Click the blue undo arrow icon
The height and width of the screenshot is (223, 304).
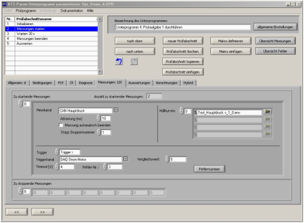pos(119,61)
